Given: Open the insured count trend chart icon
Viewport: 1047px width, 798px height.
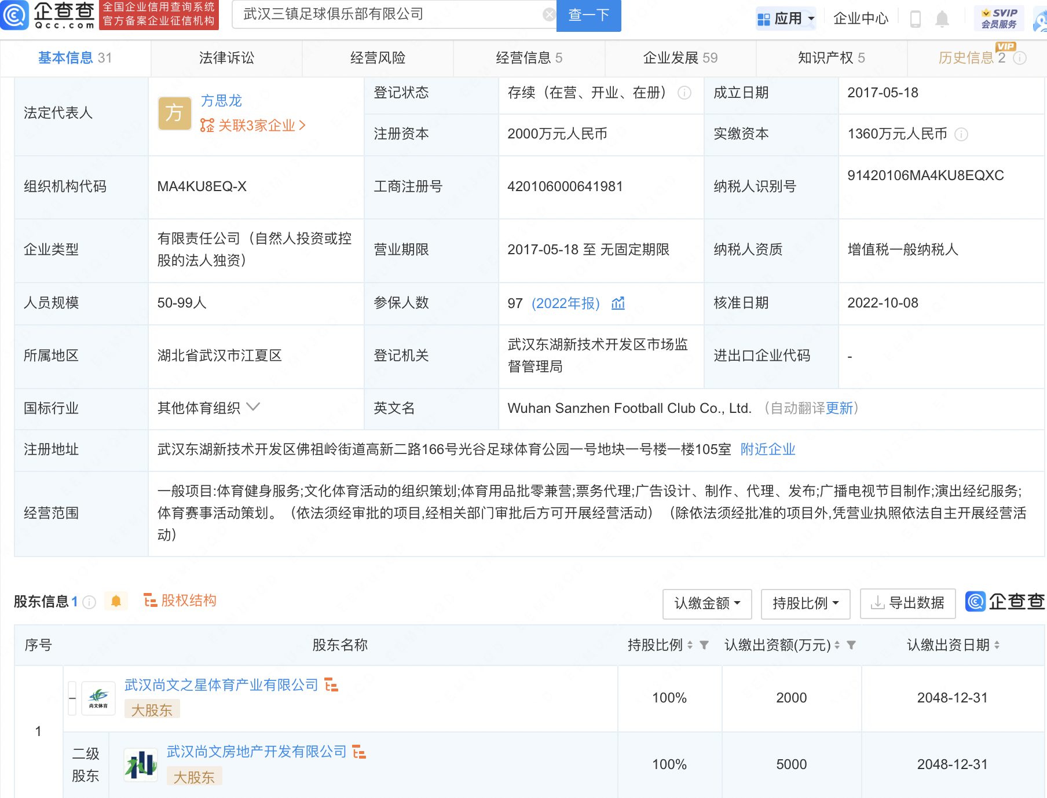Looking at the screenshot, I should point(618,303).
